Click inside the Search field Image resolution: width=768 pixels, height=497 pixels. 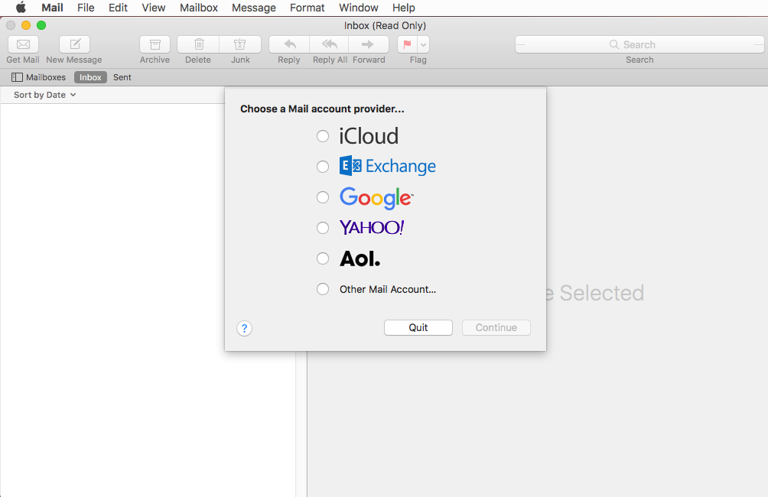639,44
